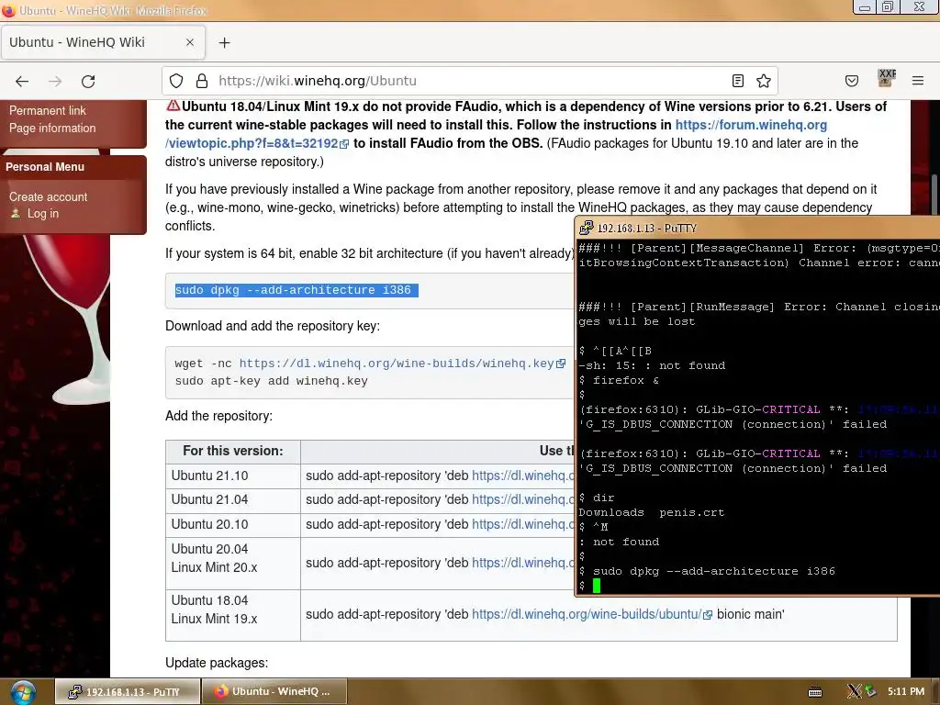Open the Firefox hamburger menu
940x705 pixels.
point(918,81)
